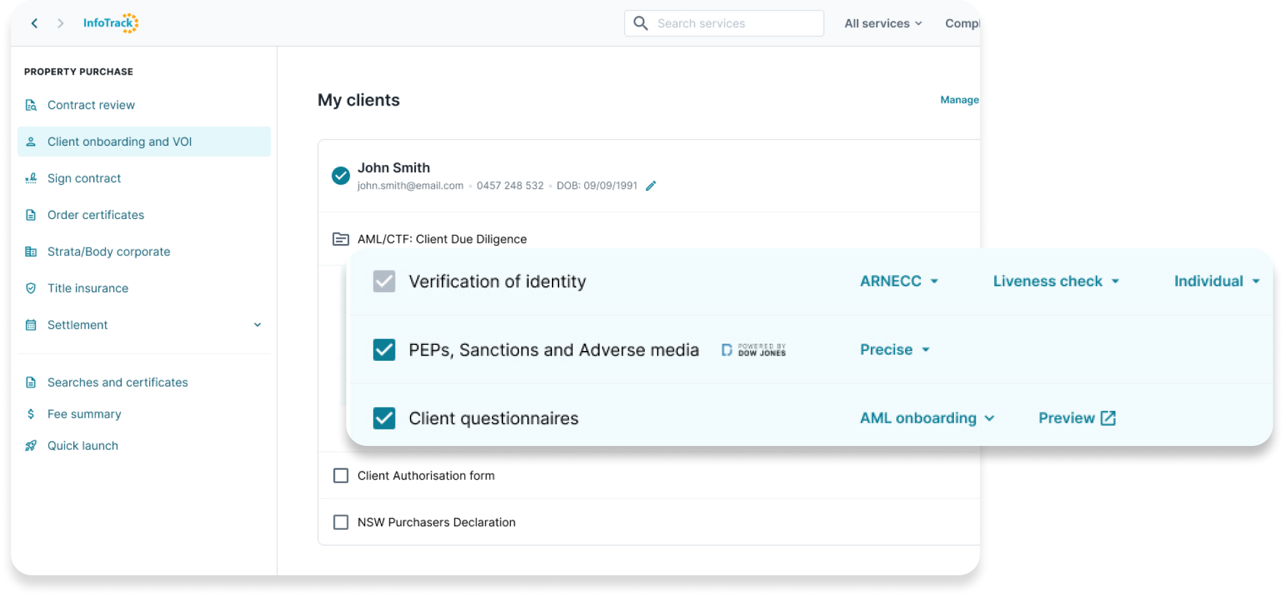Uncheck PEPs, Sanctions and Adverse media
The width and height of the screenshot is (1284, 597).
(384, 350)
